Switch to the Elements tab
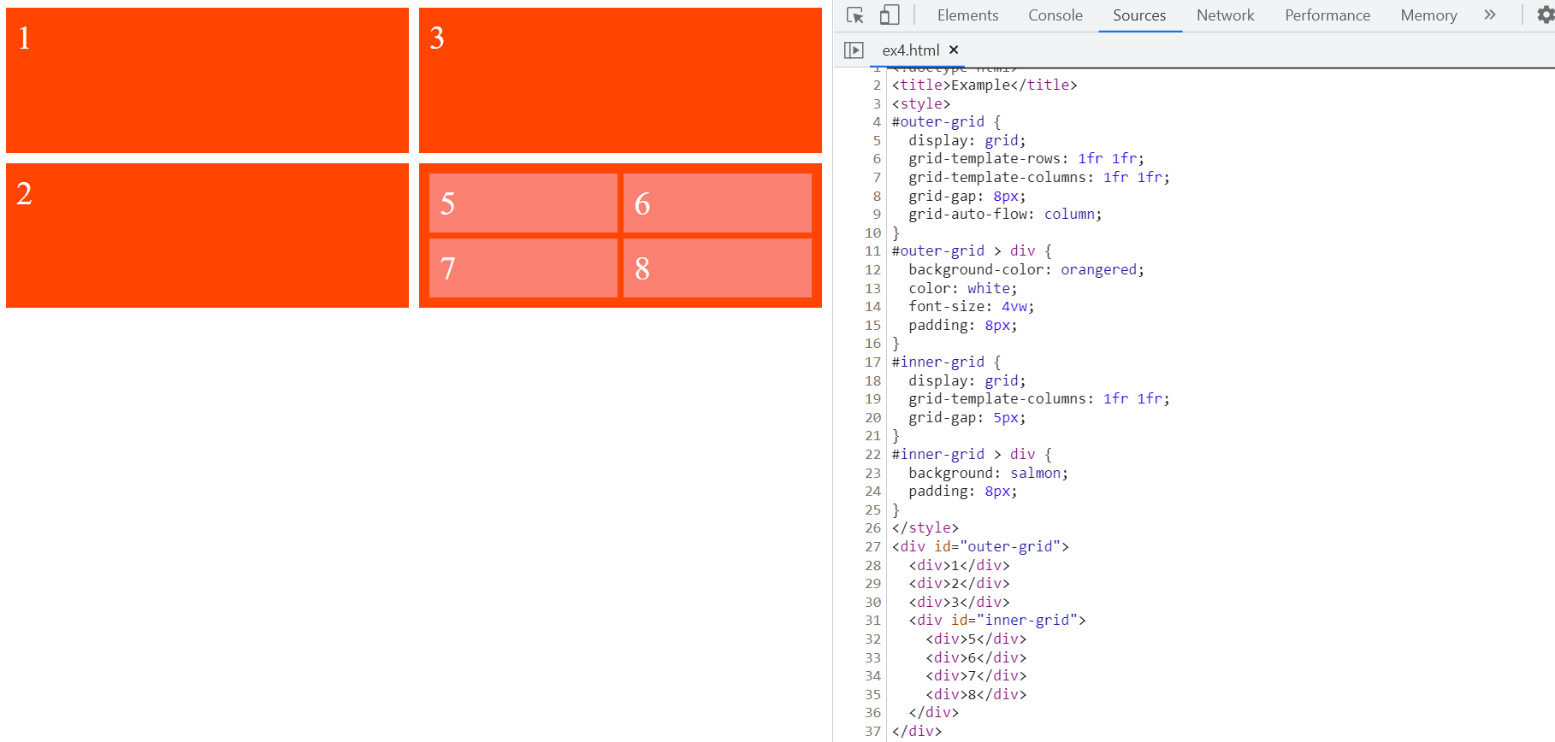1555x742 pixels. click(967, 15)
